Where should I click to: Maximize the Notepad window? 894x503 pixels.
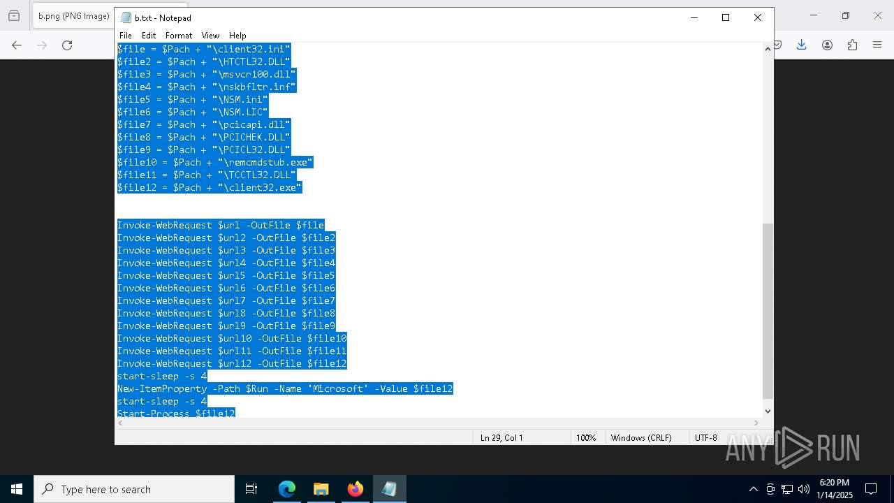click(726, 17)
